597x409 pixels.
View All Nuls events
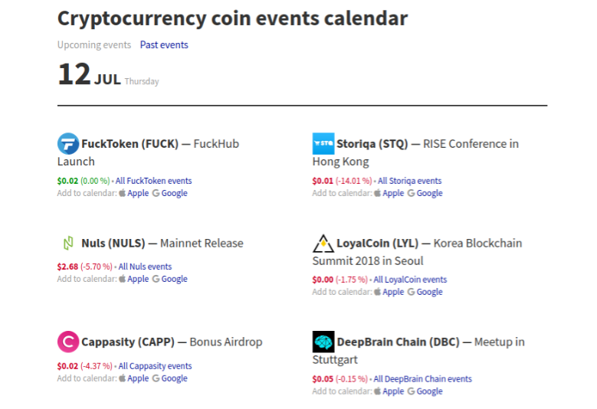tap(145, 267)
